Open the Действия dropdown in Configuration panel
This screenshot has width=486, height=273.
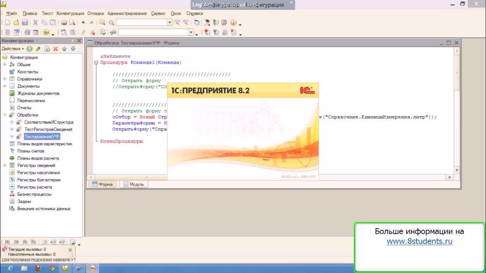point(13,49)
